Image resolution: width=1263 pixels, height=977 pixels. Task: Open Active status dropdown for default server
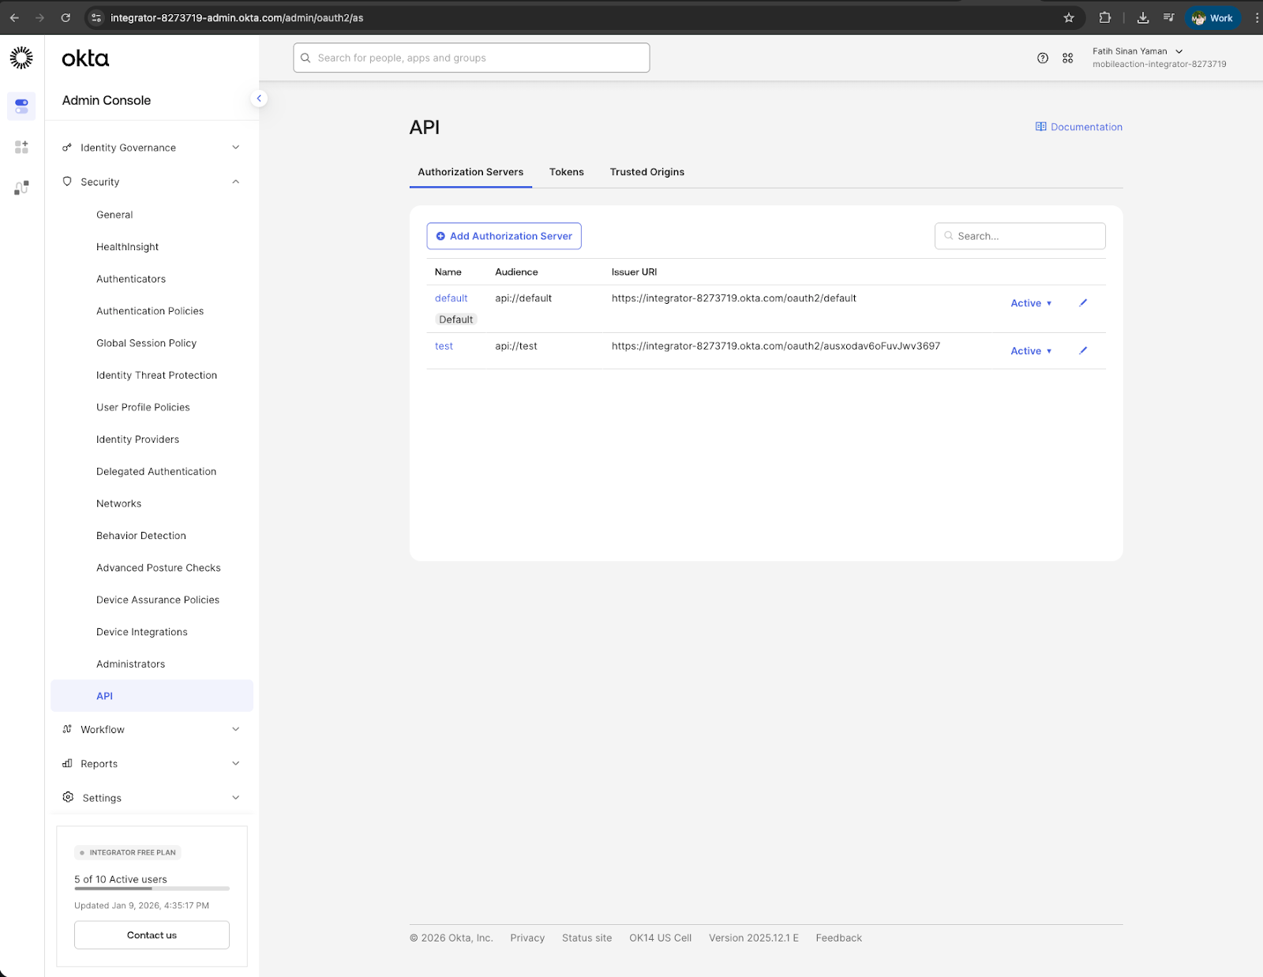pos(1031,303)
